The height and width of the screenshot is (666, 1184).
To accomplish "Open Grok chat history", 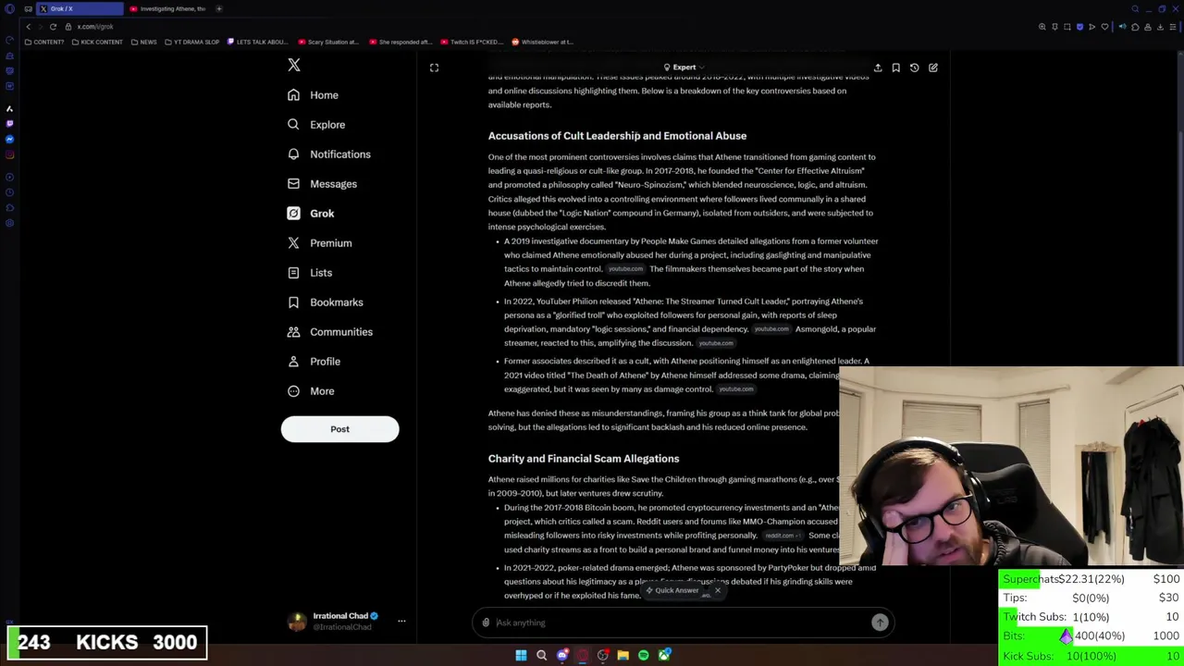I will tap(914, 68).
